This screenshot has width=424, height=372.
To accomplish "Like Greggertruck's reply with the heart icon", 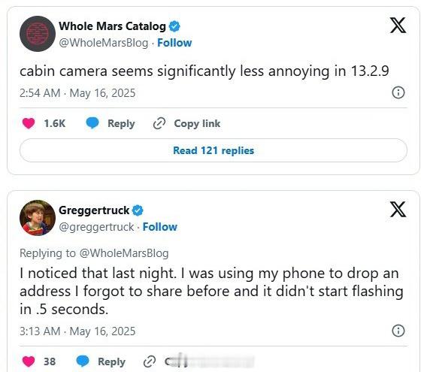I will pyautogui.click(x=29, y=361).
